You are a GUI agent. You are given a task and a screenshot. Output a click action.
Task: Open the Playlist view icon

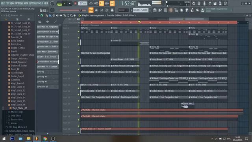(155, 10)
